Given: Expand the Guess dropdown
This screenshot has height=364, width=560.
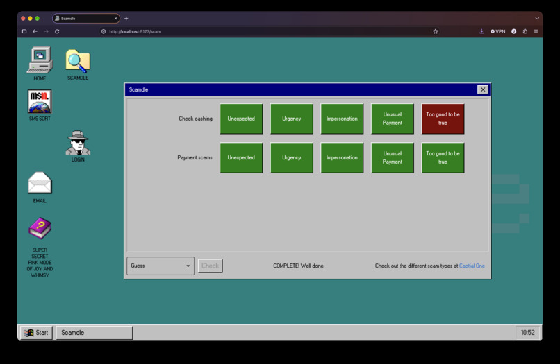Looking at the screenshot, I should pos(160,266).
